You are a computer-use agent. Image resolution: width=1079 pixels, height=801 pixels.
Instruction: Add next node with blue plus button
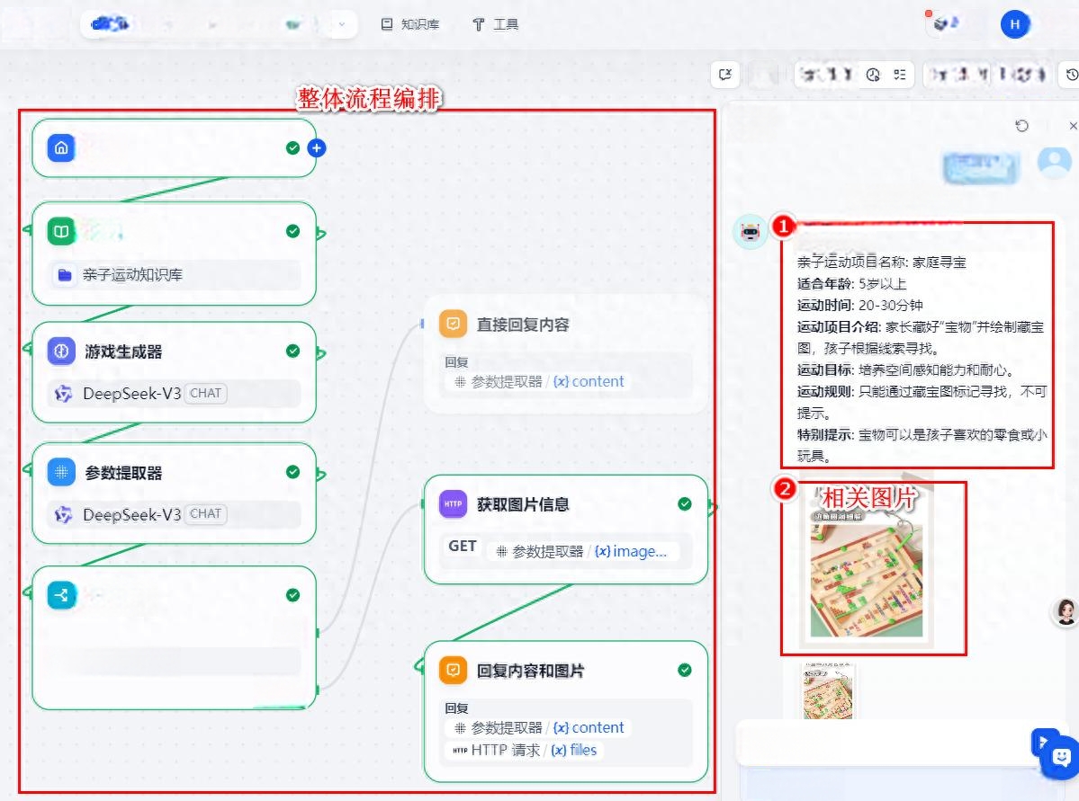pyautogui.click(x=317, y=147)
